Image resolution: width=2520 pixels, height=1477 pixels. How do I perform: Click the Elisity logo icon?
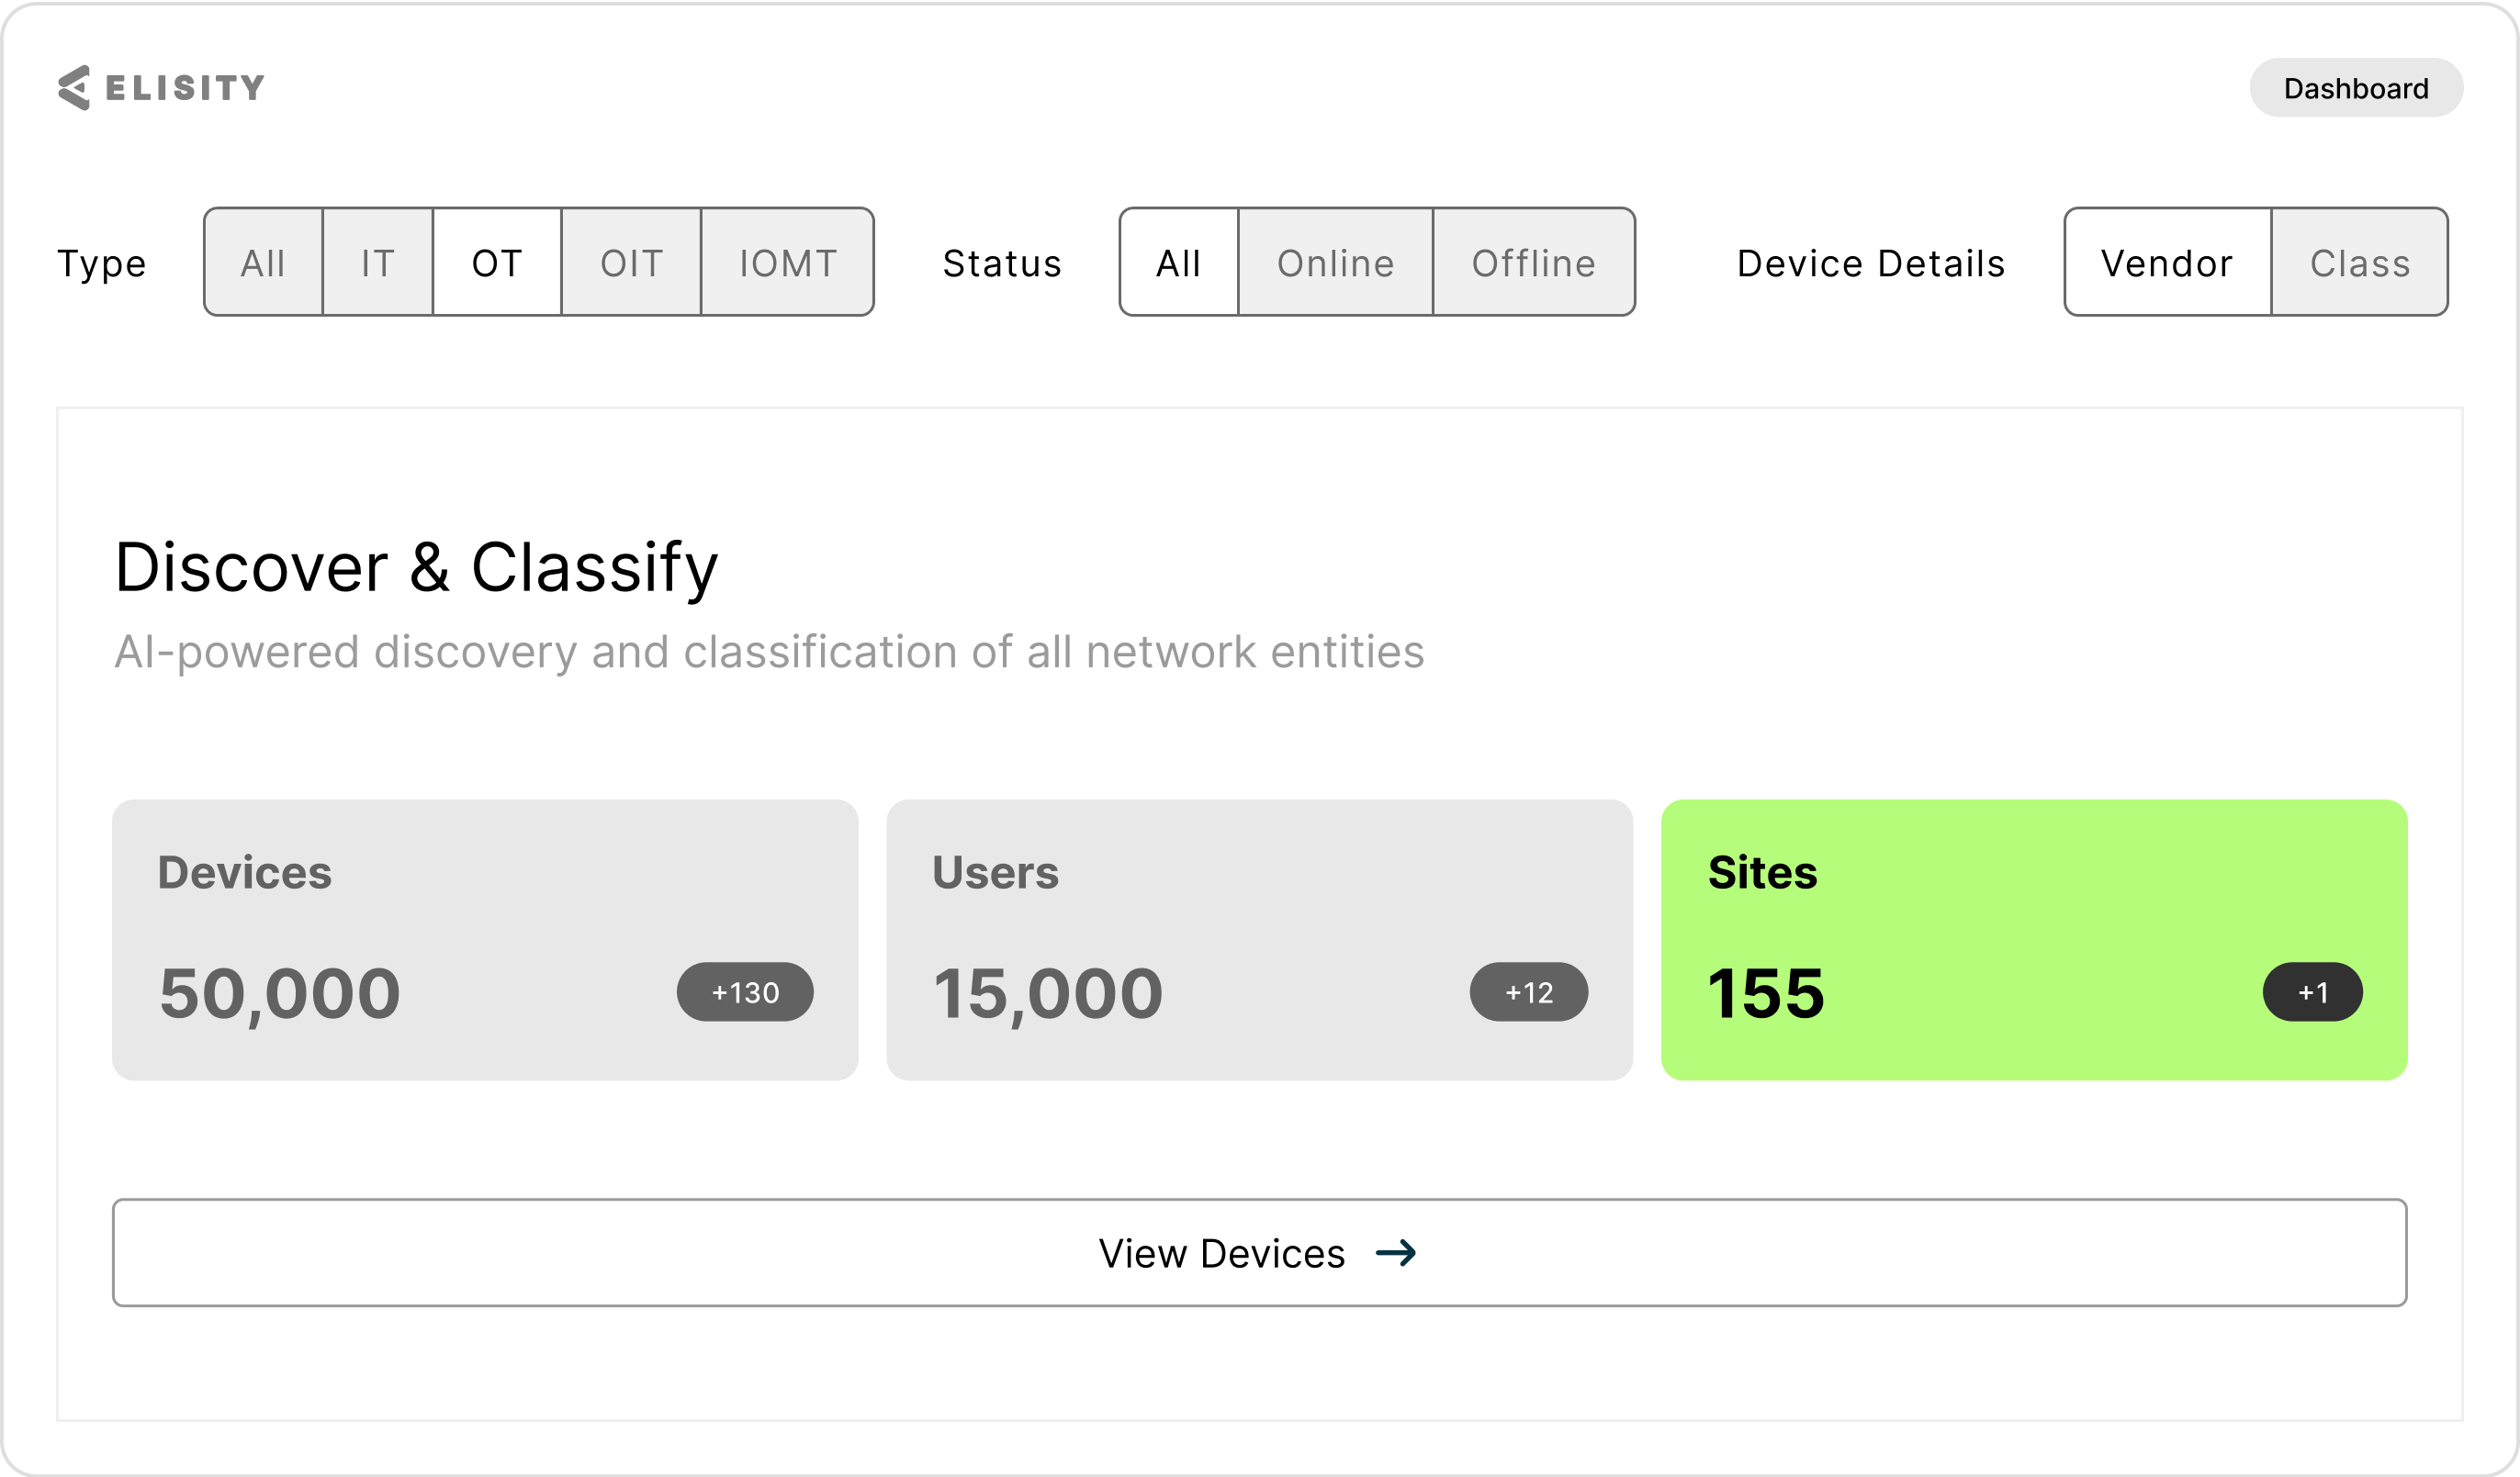click(74, 88)
